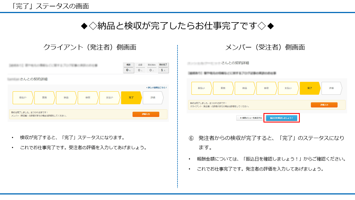355x200 pixels.
Task: Switch to the 契約完了 tab
Action: pyautogui.click(x=163, y=67)
